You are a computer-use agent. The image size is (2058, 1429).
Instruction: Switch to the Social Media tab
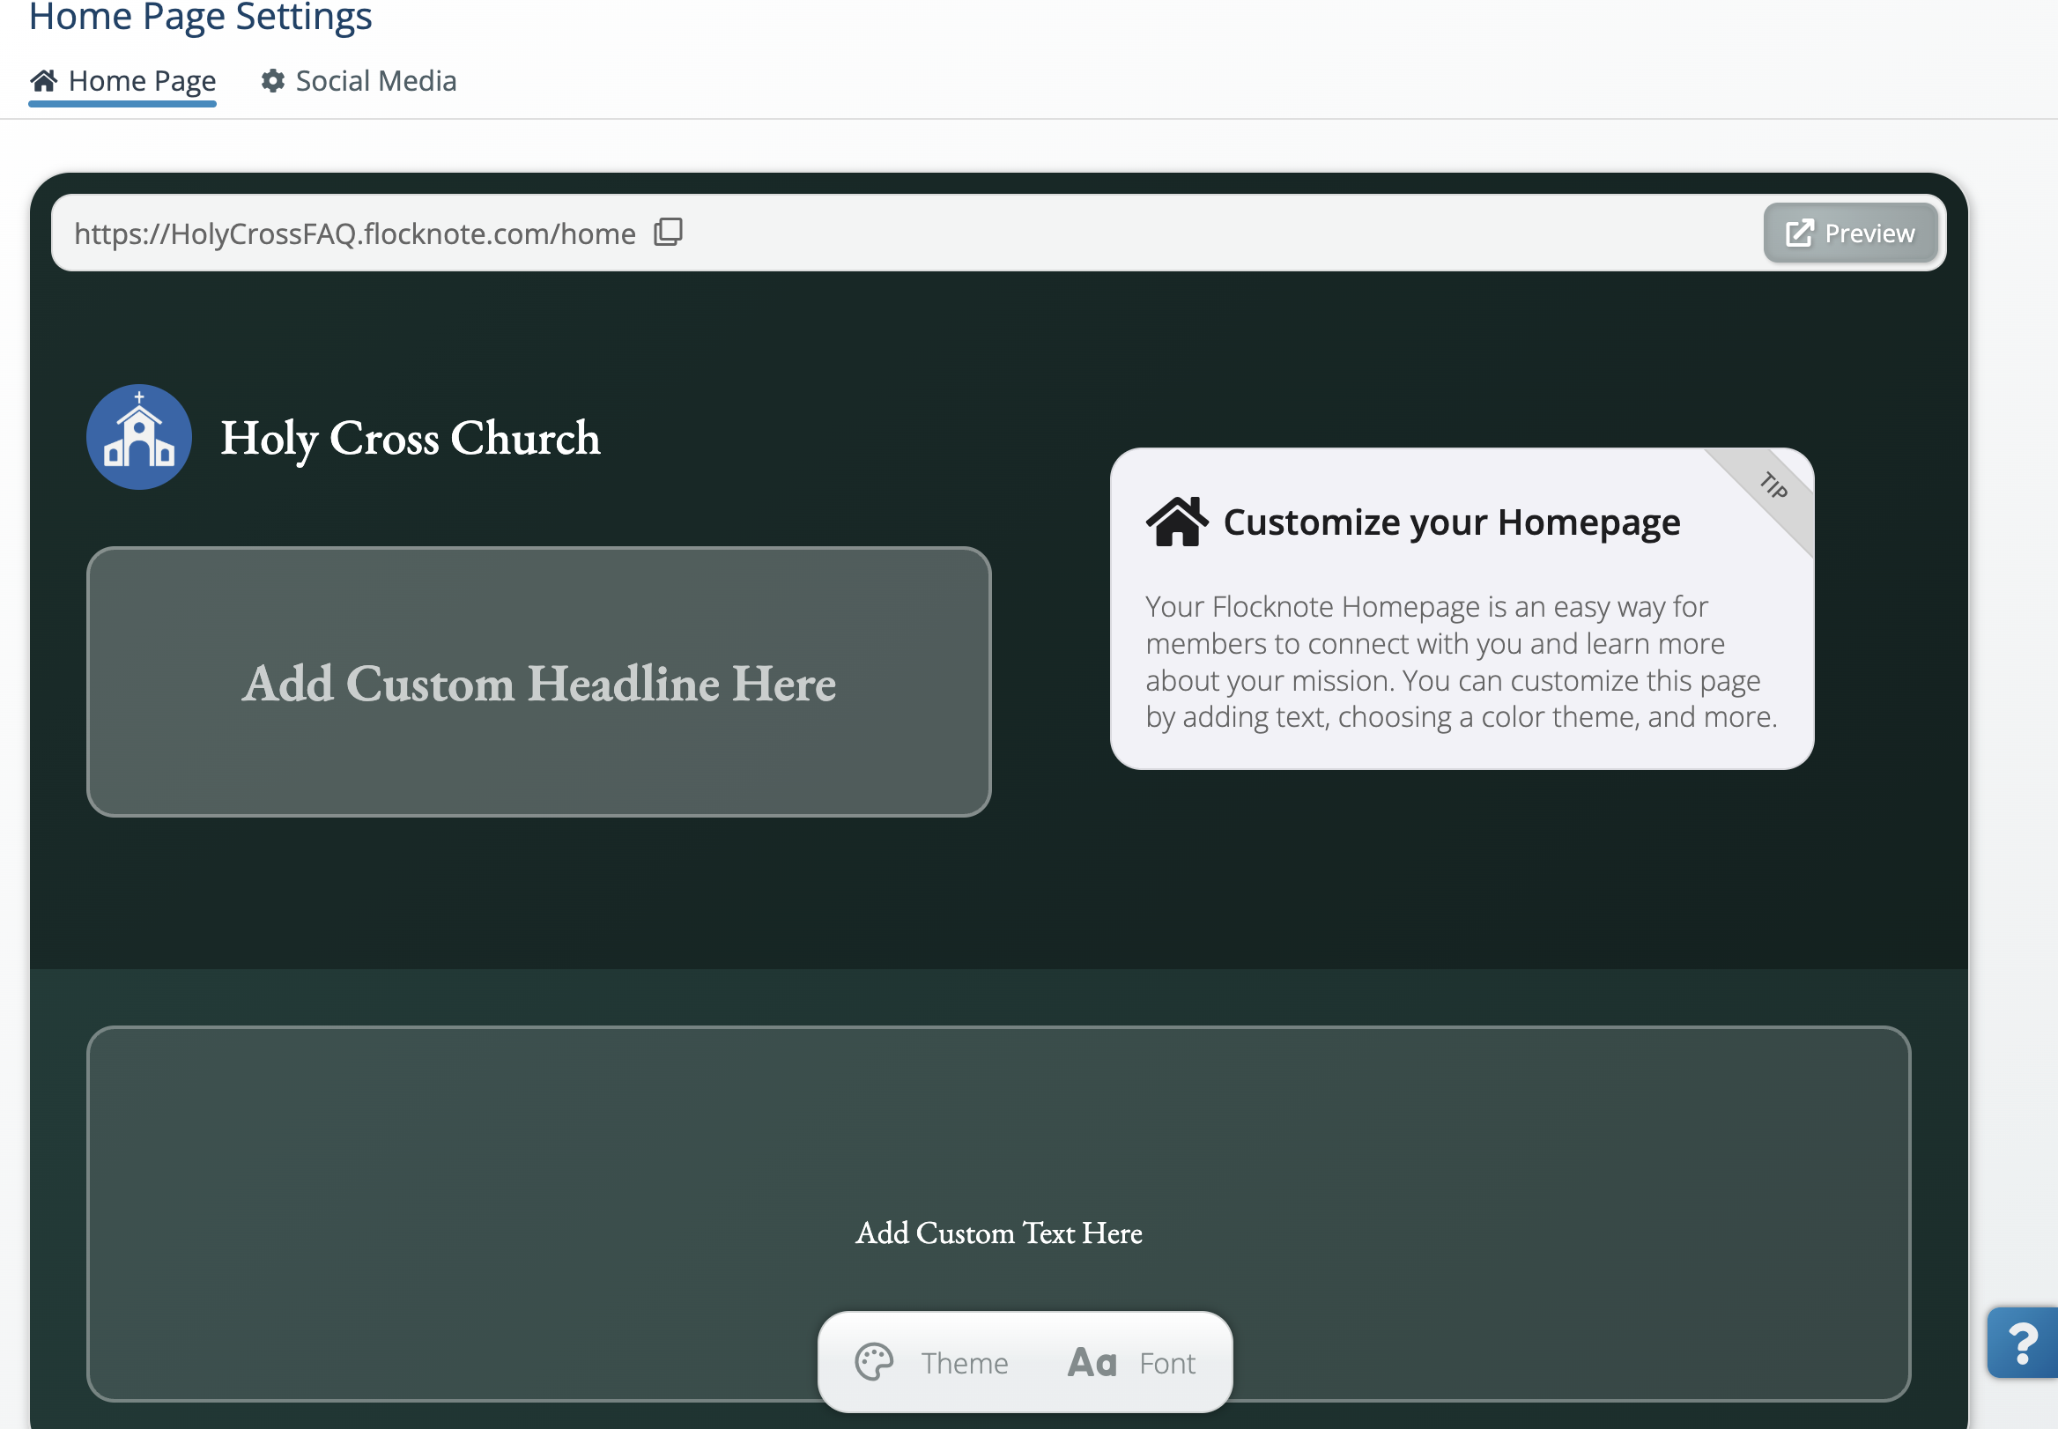point(375,80)
